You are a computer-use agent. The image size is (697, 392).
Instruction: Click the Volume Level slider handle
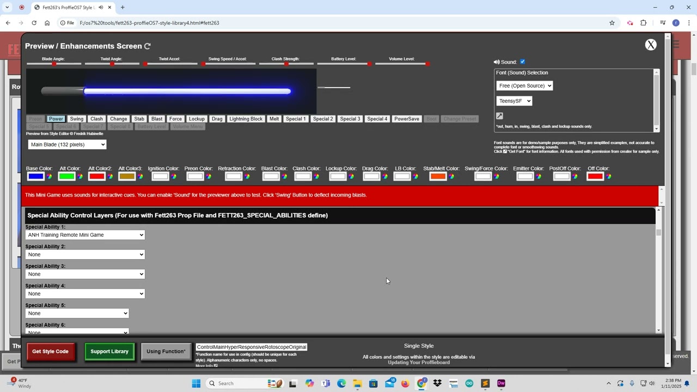[x=427, y=64]
